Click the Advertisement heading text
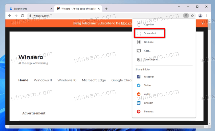Viewport: 215px width, 131px height. tap(34, 113)
